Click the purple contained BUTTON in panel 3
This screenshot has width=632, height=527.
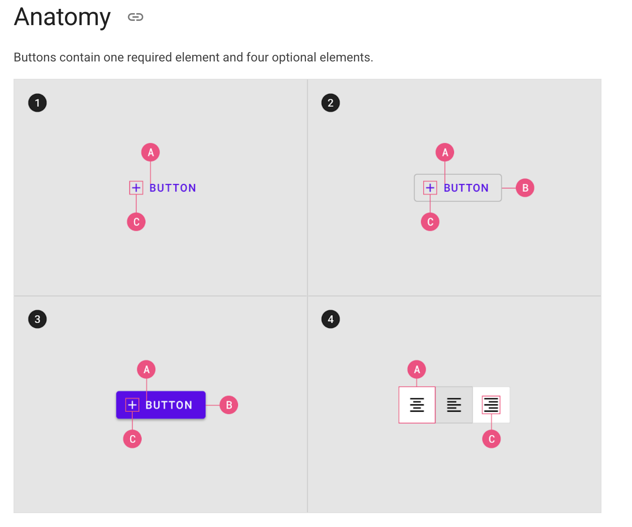pyautogui.click(x=161, y=405)
